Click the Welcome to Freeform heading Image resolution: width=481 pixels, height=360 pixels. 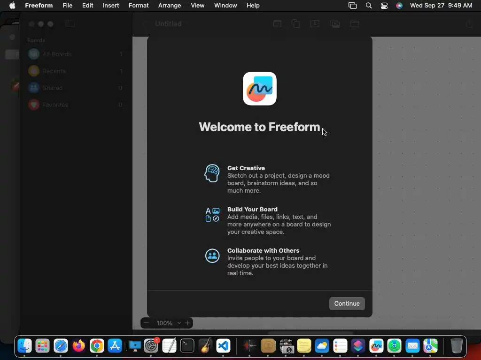click(x=259, y=127)
